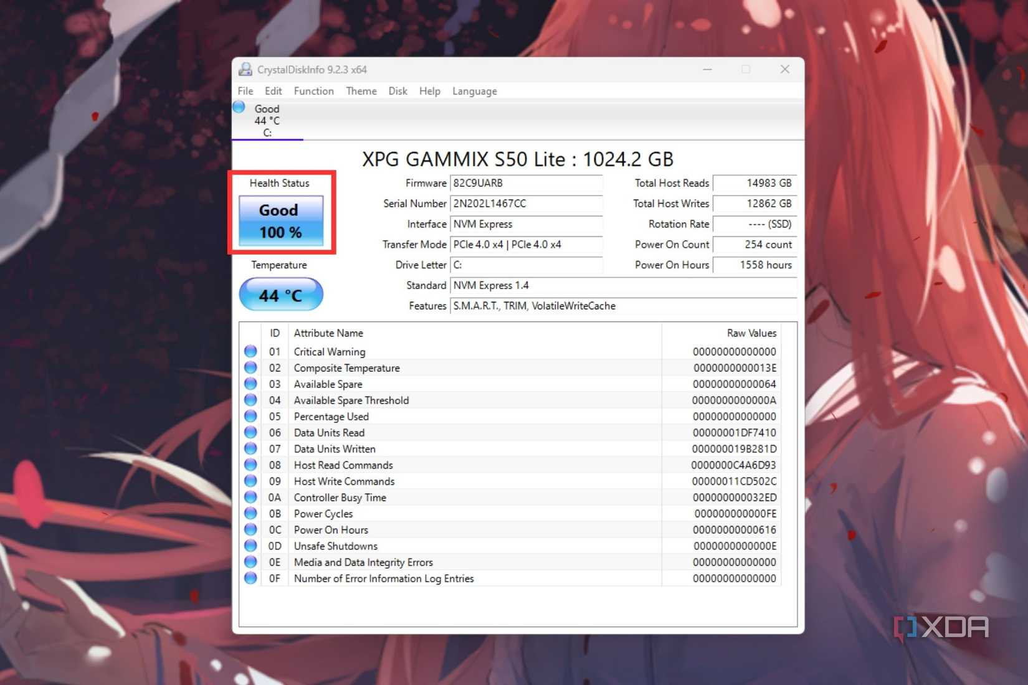Open the Help menu
The height and width of the screenshot is (685, 1028).
pos(430,91)
